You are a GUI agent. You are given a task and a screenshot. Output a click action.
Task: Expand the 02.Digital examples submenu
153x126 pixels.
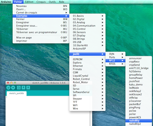click(x=88, y=19)
